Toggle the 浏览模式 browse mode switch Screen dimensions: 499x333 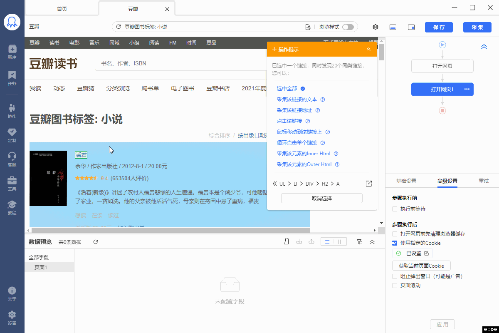click(348, 27)
